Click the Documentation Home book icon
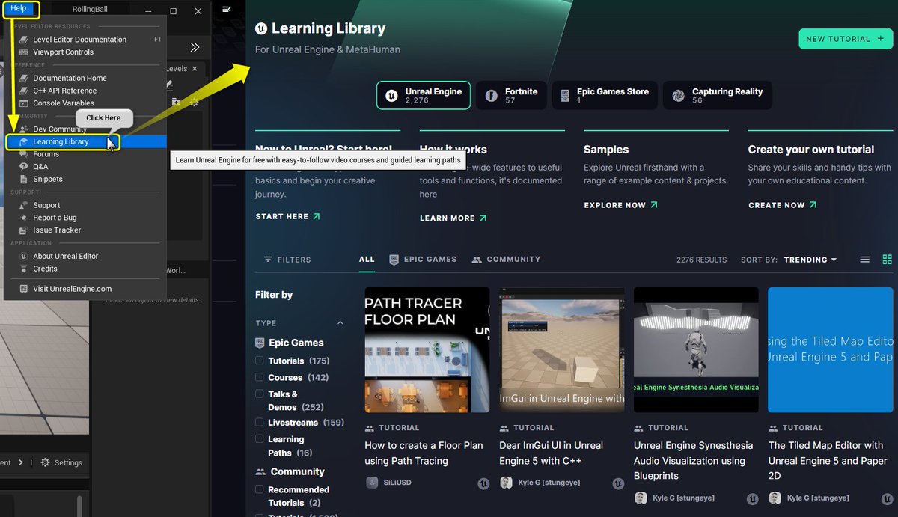 (x=24, y=78)
